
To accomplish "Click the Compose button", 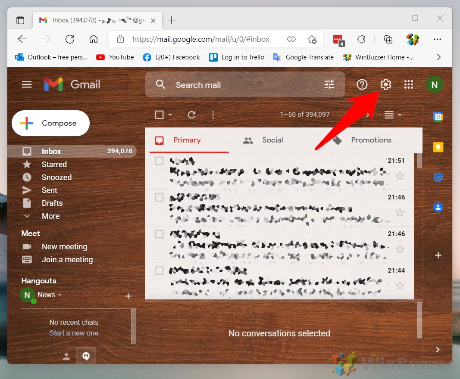I will [x=50, y=123].
